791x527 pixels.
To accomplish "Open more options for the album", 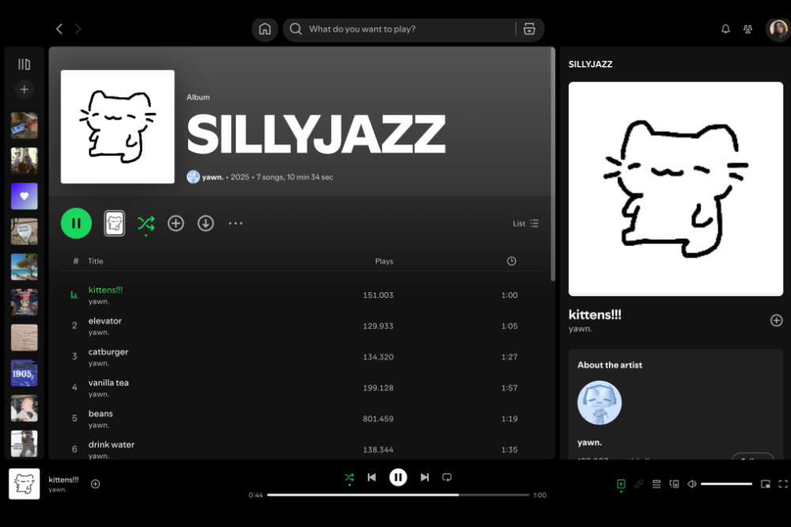I will pos(236,223).
